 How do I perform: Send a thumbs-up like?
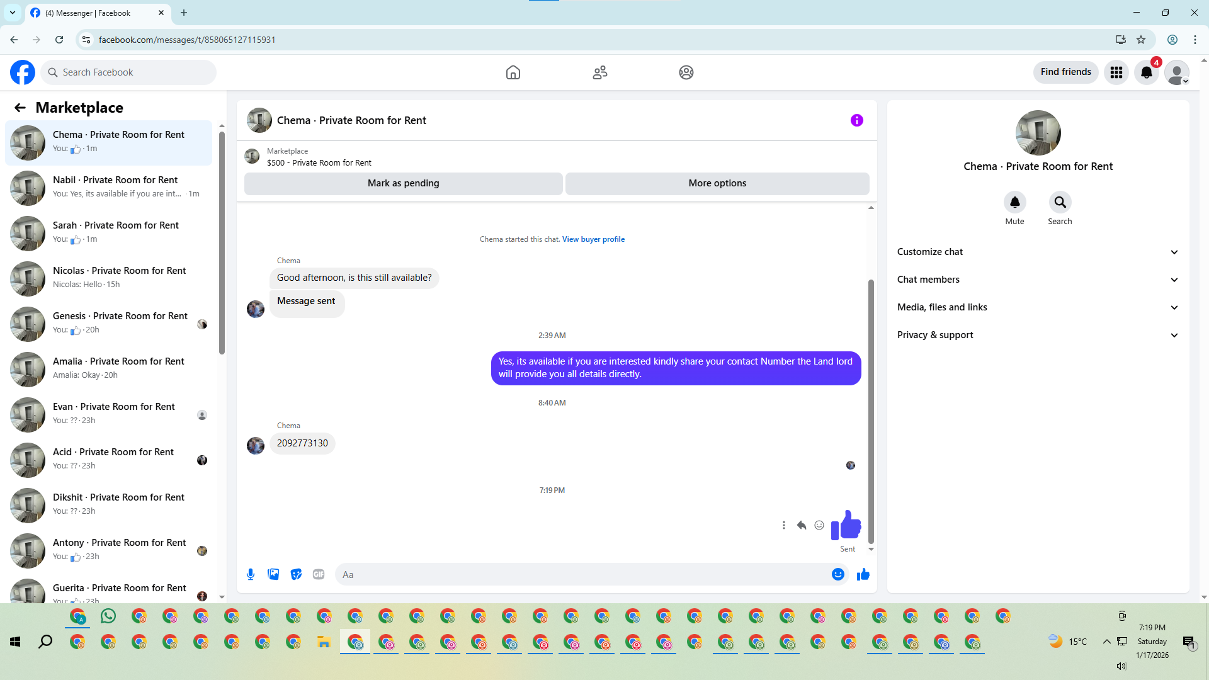tap(863, 574)
